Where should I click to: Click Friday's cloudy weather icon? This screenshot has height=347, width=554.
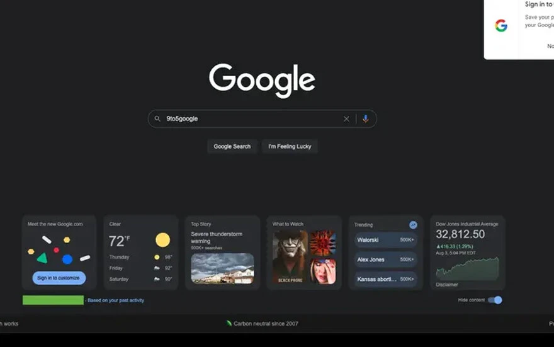157,268
